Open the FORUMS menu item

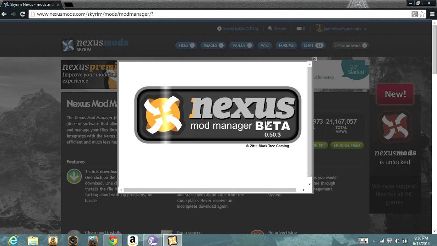(286, 45)
